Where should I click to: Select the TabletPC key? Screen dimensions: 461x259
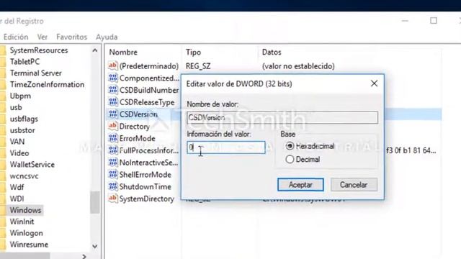[24, 62]
